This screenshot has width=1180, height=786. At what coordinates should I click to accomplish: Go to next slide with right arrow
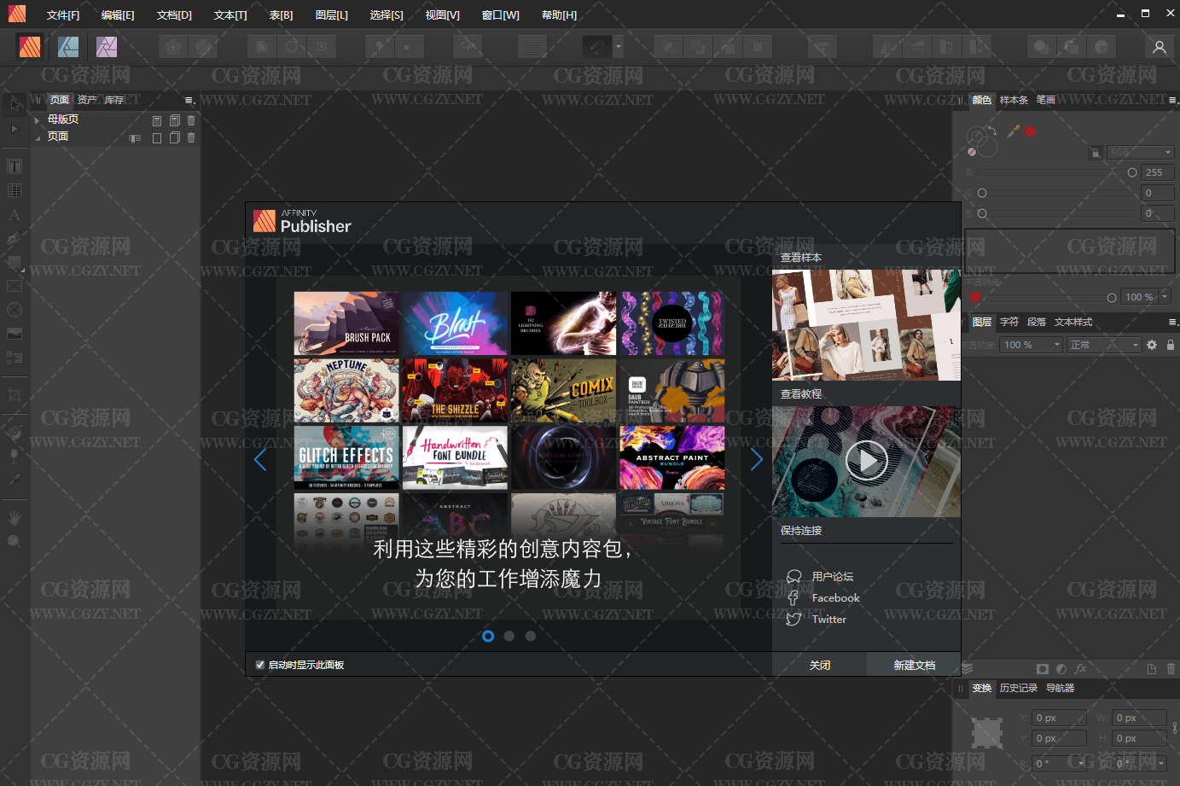pyautogui.click(x=756, y=460)
